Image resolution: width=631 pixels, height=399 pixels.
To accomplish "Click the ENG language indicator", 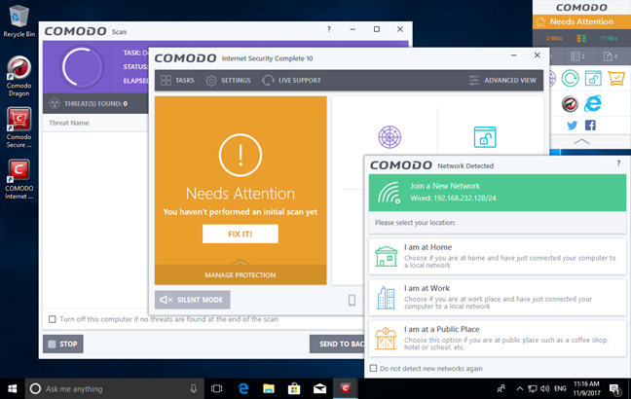I will [560, 388].
